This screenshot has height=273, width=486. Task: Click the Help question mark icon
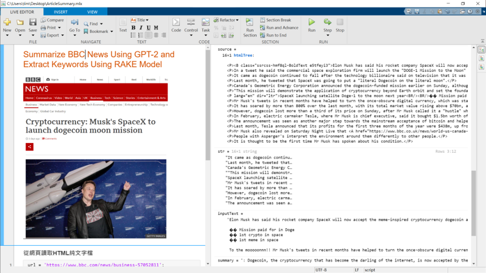pos(470,11)
